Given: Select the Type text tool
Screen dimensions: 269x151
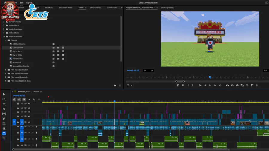Looking at the screenshot, I should pos(4,133).
